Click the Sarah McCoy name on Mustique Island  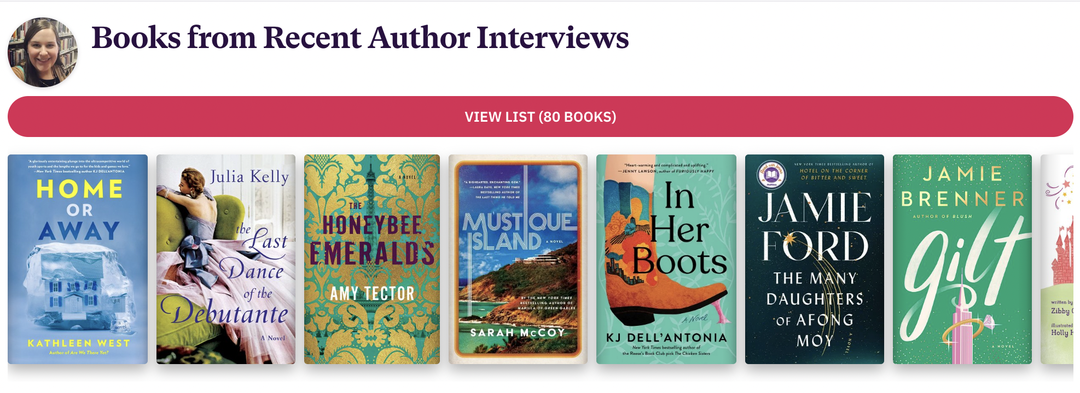pyautogui.click(x=518, y=332)
